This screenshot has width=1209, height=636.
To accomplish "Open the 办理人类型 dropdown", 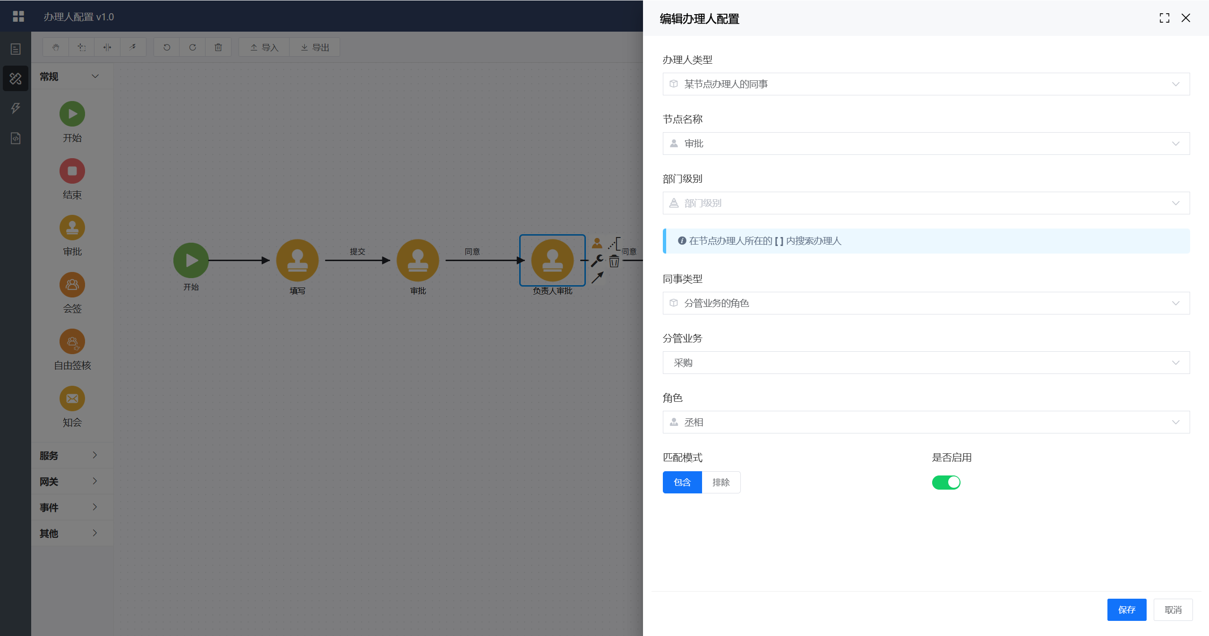I will coord(926,84).
